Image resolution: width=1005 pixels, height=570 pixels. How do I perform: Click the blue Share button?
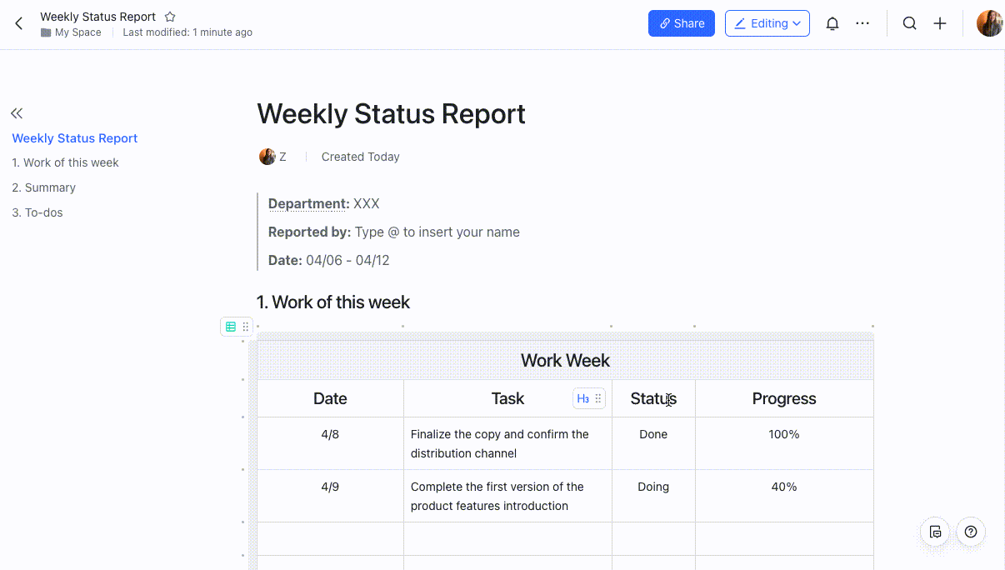click(681, 23)
